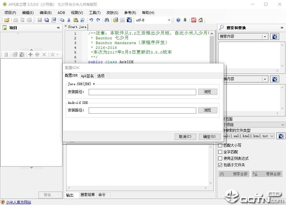Viewport: 286px width, 205px height.
Task: Click the single floppy disk save icon
Action: point(40,20)
